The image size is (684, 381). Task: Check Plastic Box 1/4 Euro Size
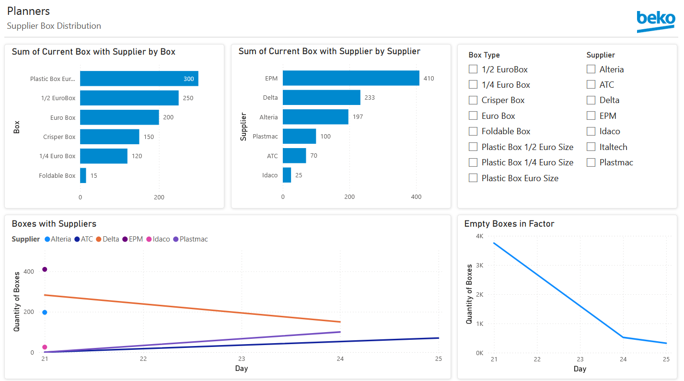click(x=473, y=162)
